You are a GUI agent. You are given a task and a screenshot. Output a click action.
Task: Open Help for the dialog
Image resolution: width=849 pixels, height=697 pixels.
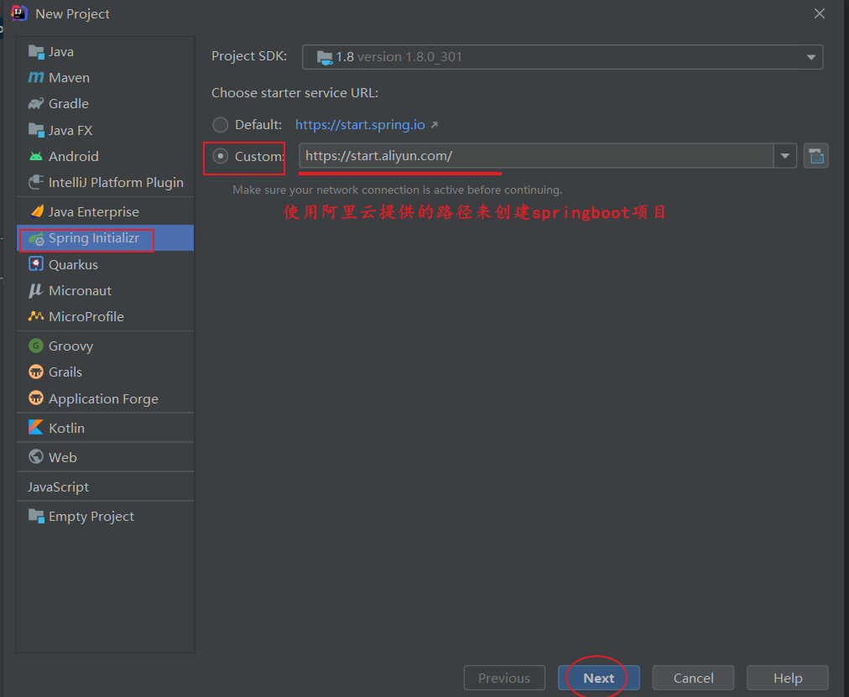(x=787, y=678)
